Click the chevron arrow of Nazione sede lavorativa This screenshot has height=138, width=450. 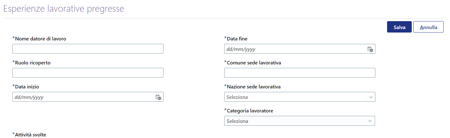(x=371, y=97)
